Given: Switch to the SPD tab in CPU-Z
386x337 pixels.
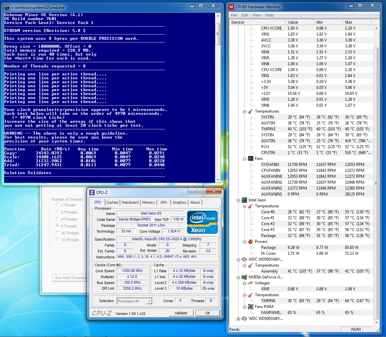Looking at the screenshot, I should 163,202.
